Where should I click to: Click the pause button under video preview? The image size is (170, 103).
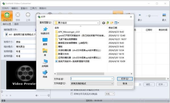[7, 95]
